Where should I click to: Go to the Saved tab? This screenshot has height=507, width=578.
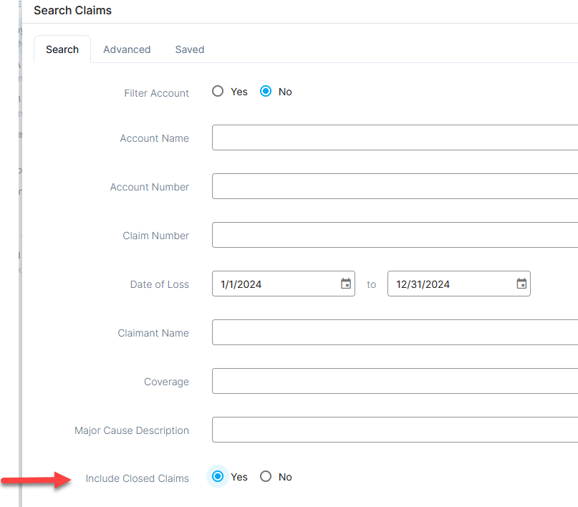tap(190, 49)
